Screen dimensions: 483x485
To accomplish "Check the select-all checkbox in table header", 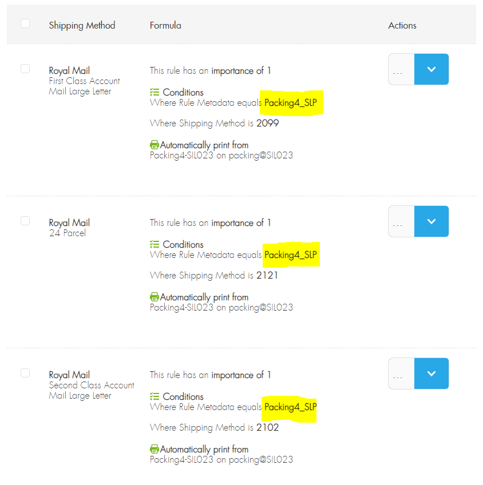I will point(25,23).
